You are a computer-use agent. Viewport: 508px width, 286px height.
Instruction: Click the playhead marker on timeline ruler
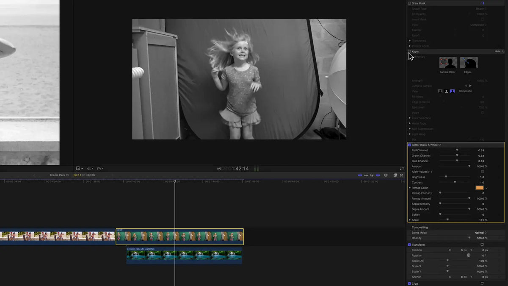pos(174,181)
